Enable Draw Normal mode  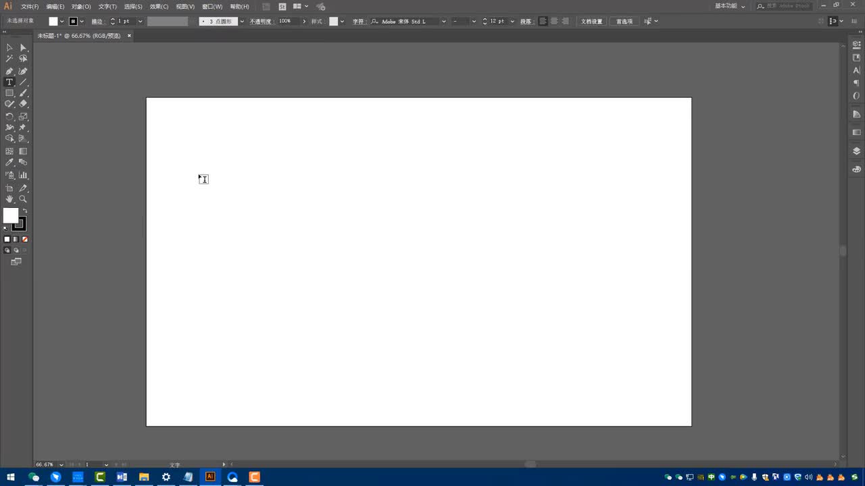(x=7, y=250)
